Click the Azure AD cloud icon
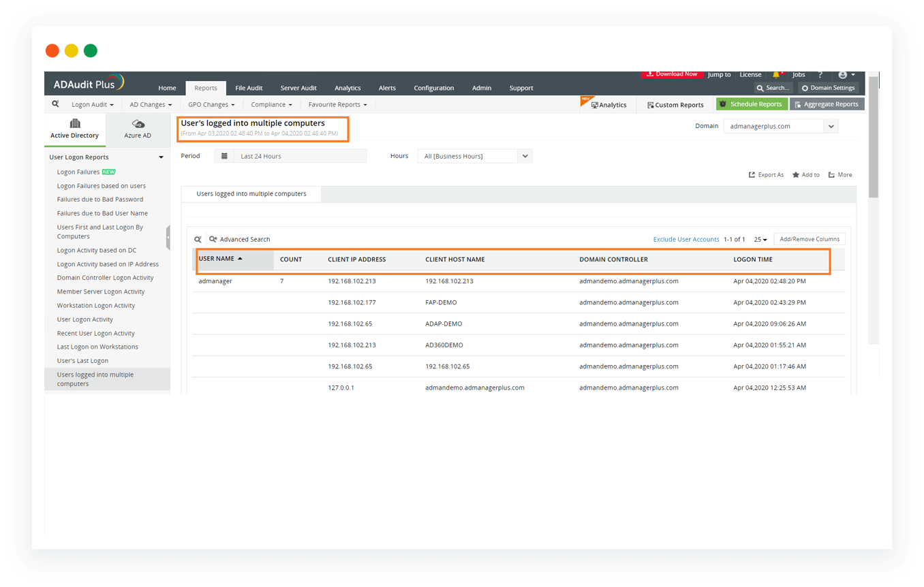The width and height of the screenshot is (924, 587). click(138, 124)
